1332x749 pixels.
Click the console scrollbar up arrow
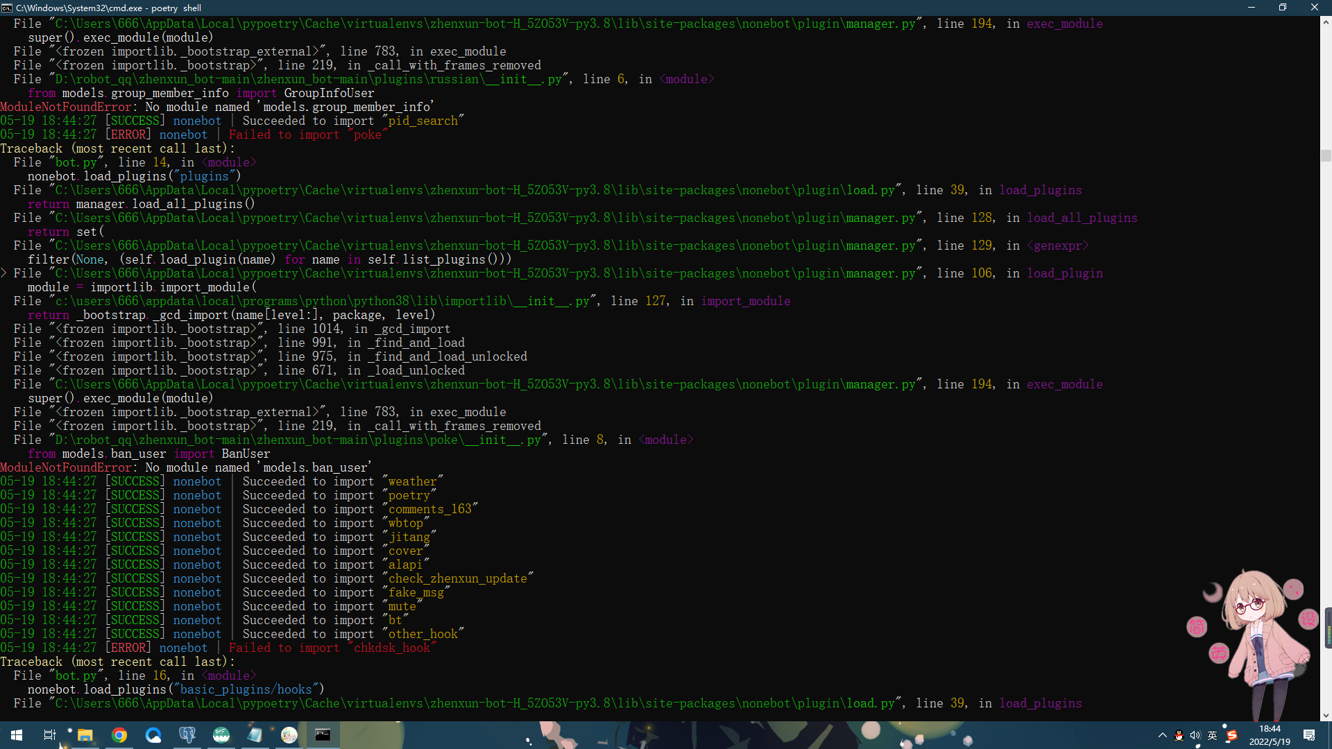pos(1326,22)
